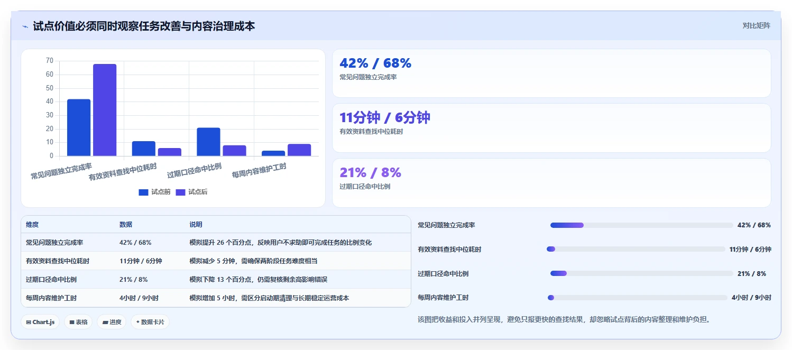This screenshot has width=792, height=350.
Task: Click the 21% / 8% data card value
Action: tap(370, 172)
